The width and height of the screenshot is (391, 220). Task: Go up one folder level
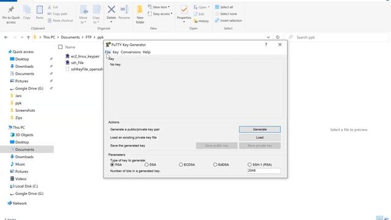(x=28, y=37)
